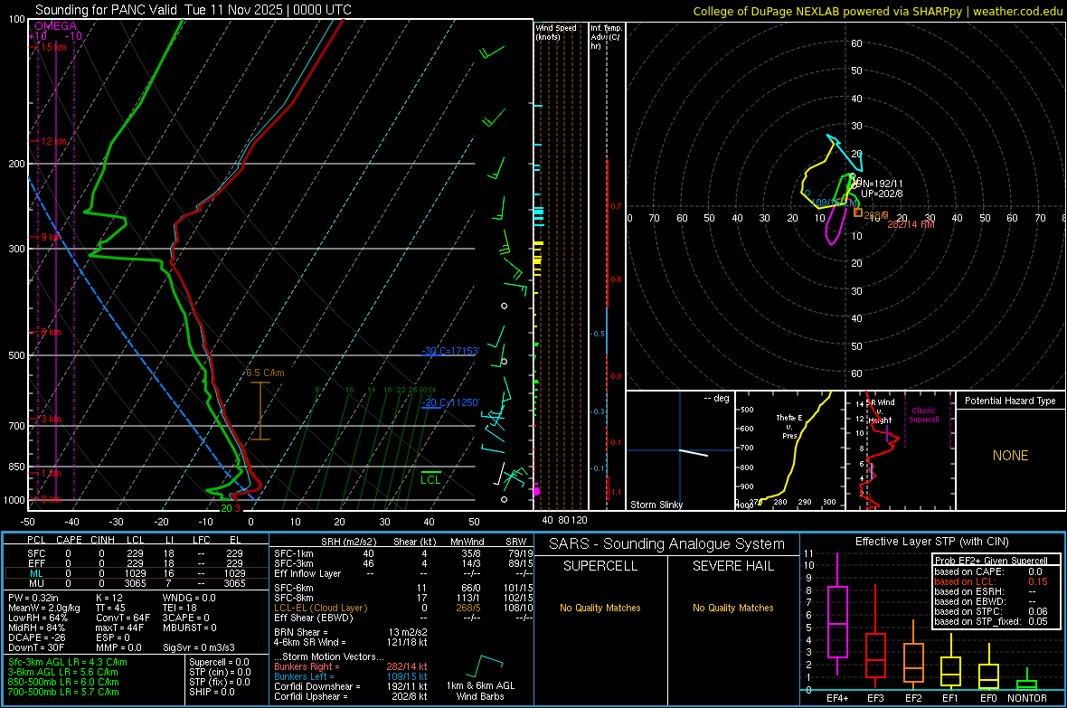Image resolution: width=1067 pixels, height=708 pixels.
Task: Click the SARS - Sounding Analogue System heading
Action: [667, 544]
